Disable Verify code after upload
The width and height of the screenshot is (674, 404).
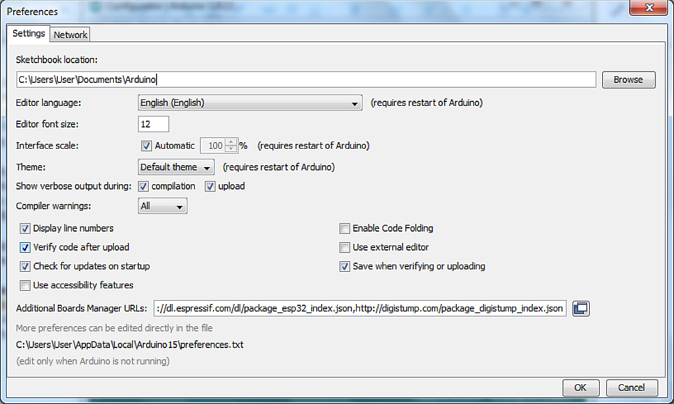point(24,247)
